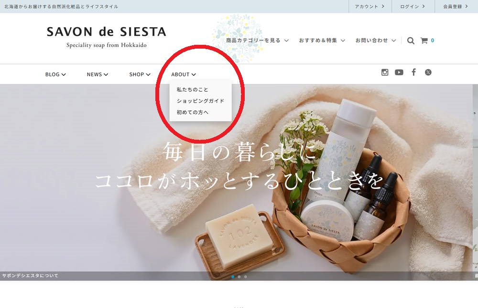Select ショッピングガイド menu entry
The image size is (478, 308).
pyautogui.click(x=200, y=101)
